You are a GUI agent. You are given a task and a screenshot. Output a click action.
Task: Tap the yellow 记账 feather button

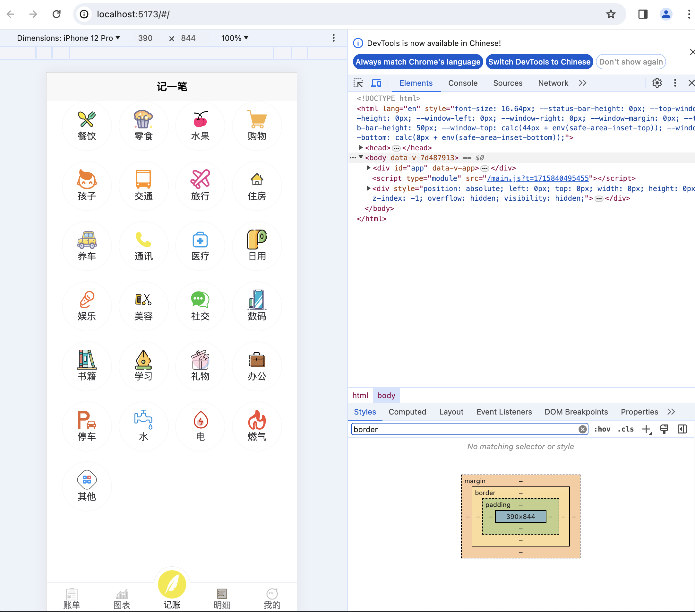pos(172,584)
